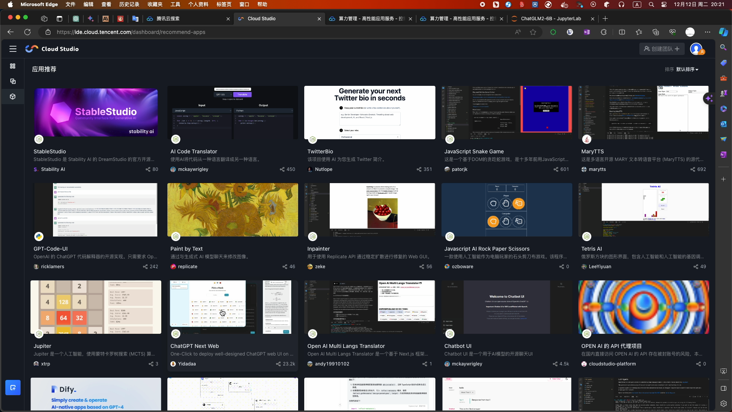Image resolution: width=732 pixels, height=412 pixels.
Task: Open the cube app-recommend sidebar icon
Action: coord(13,97)
